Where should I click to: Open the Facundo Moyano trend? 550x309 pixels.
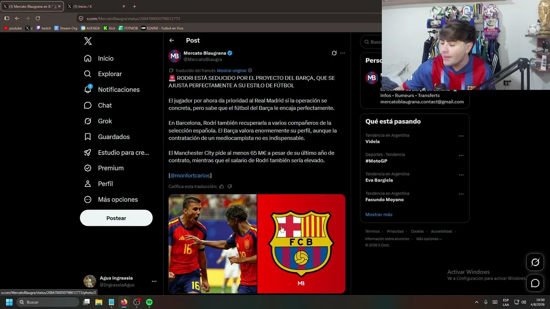click(385, 200)
